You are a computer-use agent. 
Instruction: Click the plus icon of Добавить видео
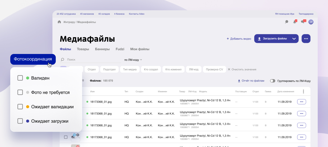228,39
